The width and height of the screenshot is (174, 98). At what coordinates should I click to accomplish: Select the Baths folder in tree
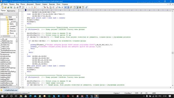click(11, 24)
